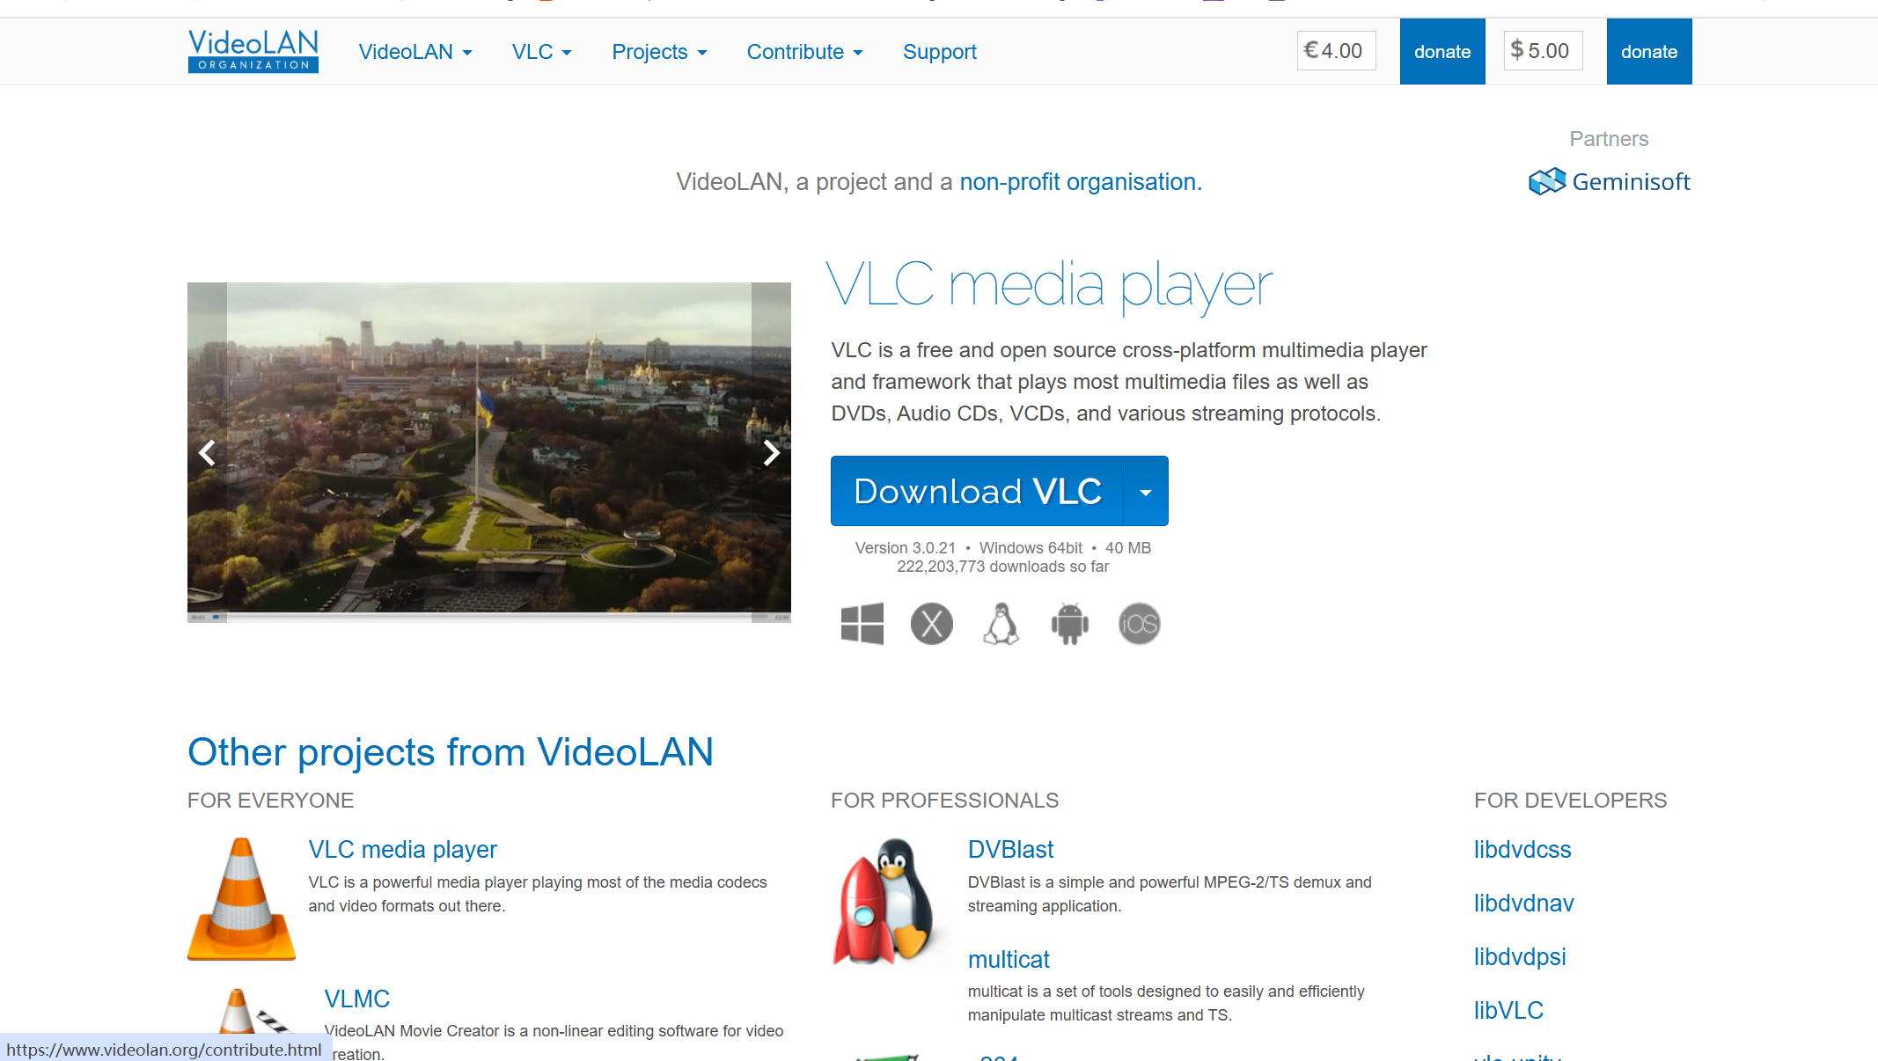
Task: Click the FOR EVERYONE section label
Action: click(270, 800)
